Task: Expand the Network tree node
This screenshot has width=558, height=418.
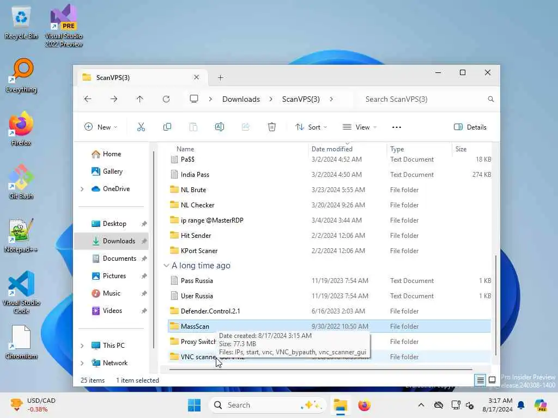Action: click(82, 363)
